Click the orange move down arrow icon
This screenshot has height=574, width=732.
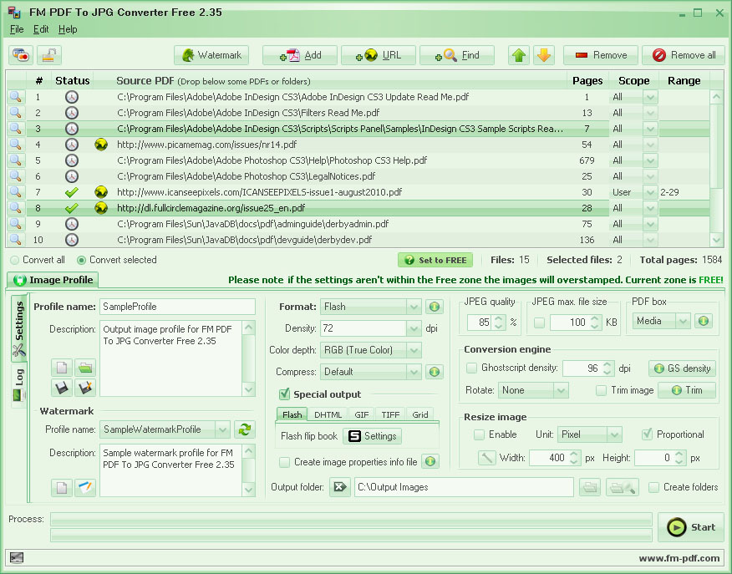pyautogui.click(x=544, y=55)
